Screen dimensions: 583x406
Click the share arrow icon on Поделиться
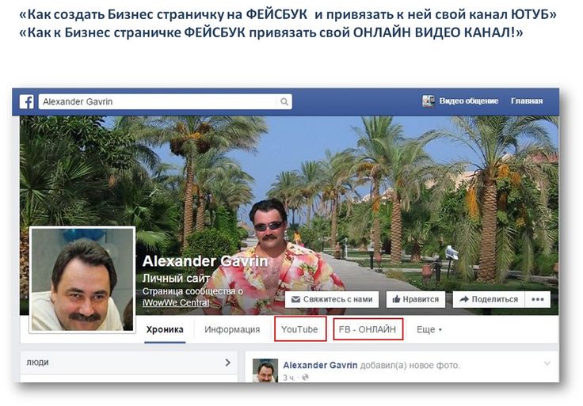pos(463,299)
